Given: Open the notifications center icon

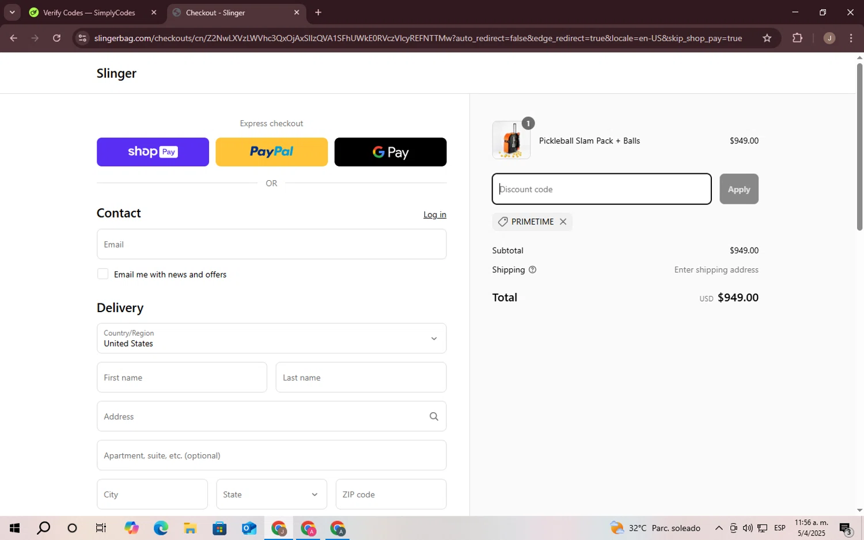Looking at the screenshot, I should 845,528.
